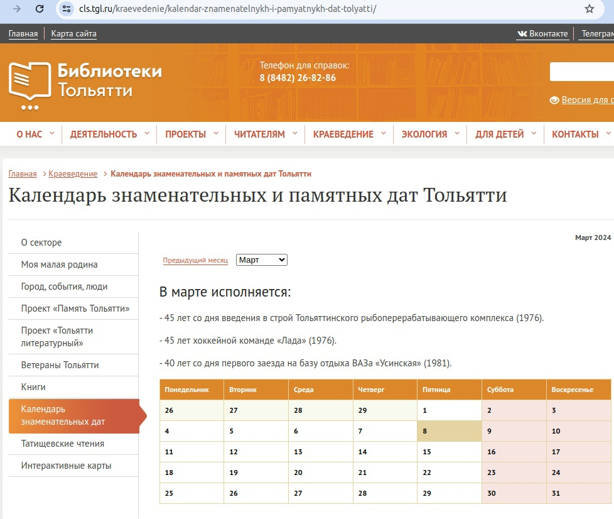Click the Главная breadcrumb link
The height and width of the screenshot is (519, 614).
click(23, 173)
